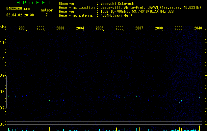Click the 2032 time marker
207x131 pixels.
(40, 28)
